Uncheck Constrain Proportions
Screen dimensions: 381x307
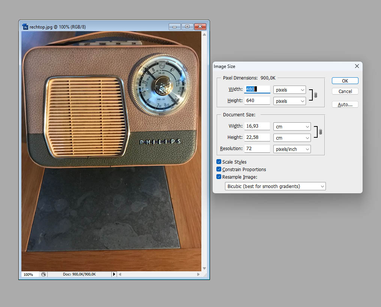pos(219,169)
